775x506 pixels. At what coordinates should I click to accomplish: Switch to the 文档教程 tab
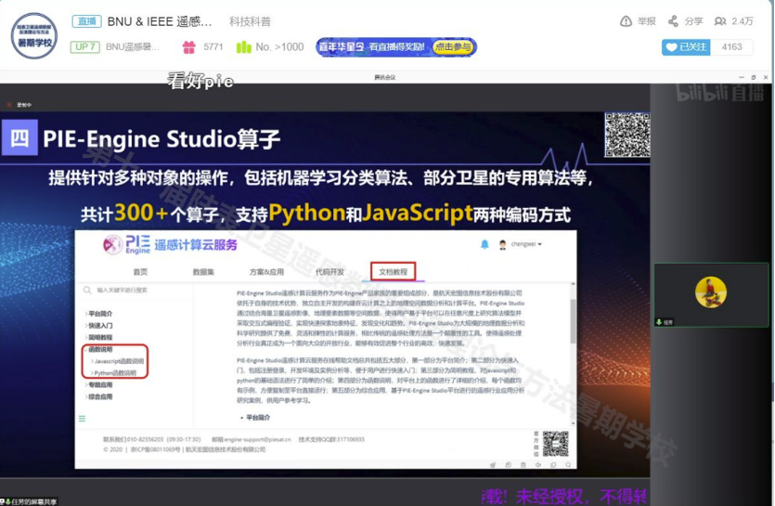pos(393,272)
